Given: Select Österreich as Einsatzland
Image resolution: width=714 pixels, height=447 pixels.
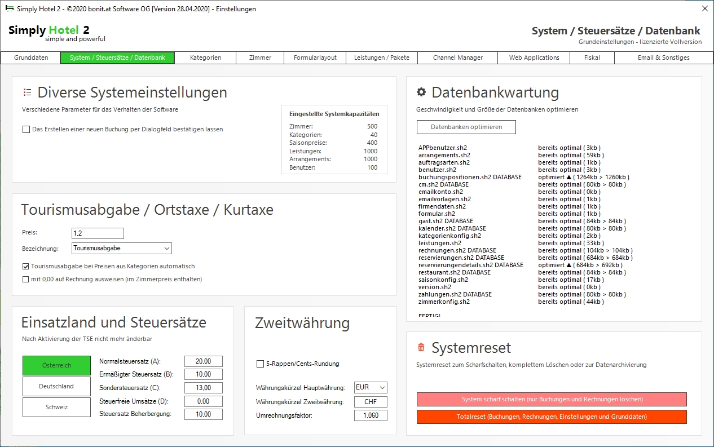Looking at the screenshot, I should pos(56,365).
